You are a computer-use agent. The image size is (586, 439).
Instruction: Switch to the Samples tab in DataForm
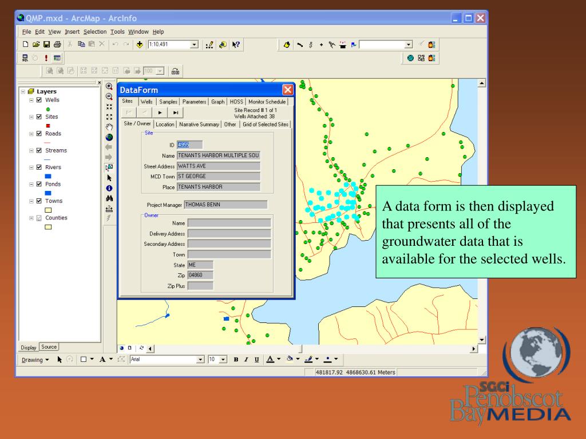coord(168,102)
